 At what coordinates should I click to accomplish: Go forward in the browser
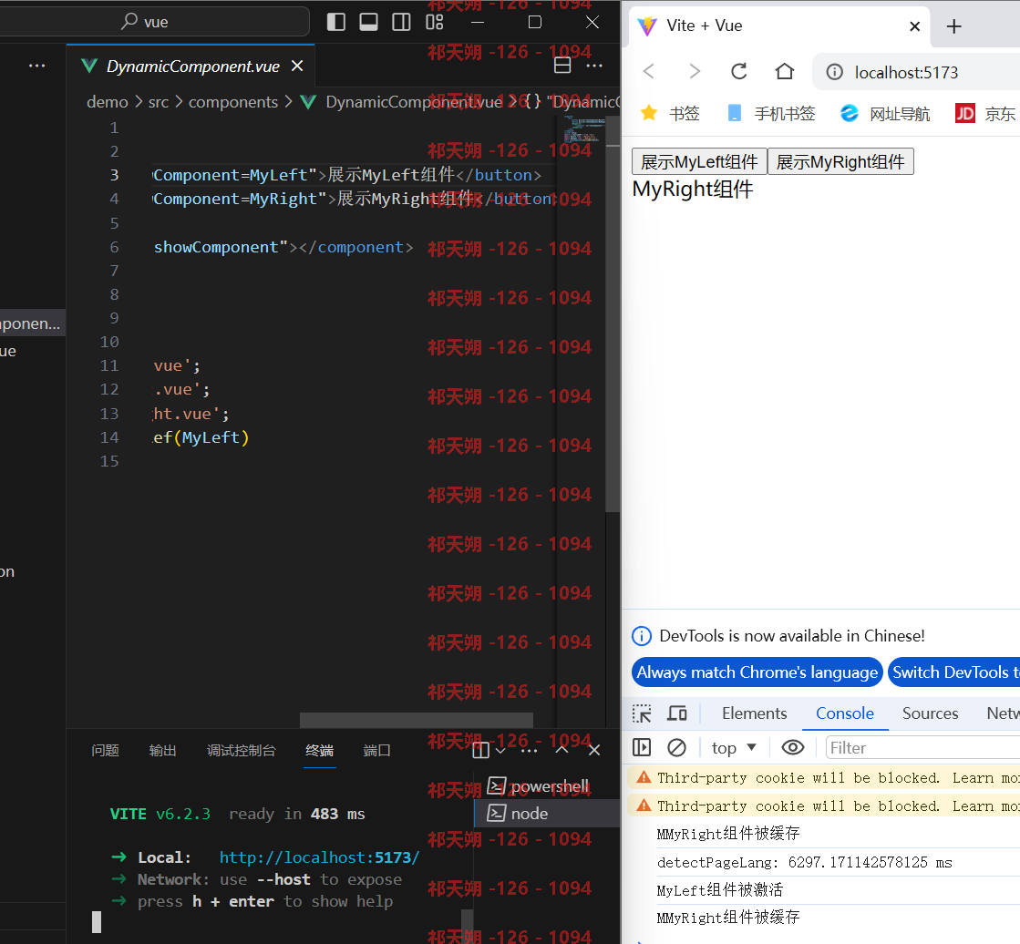pyautogui.click(x=694, y=71)
